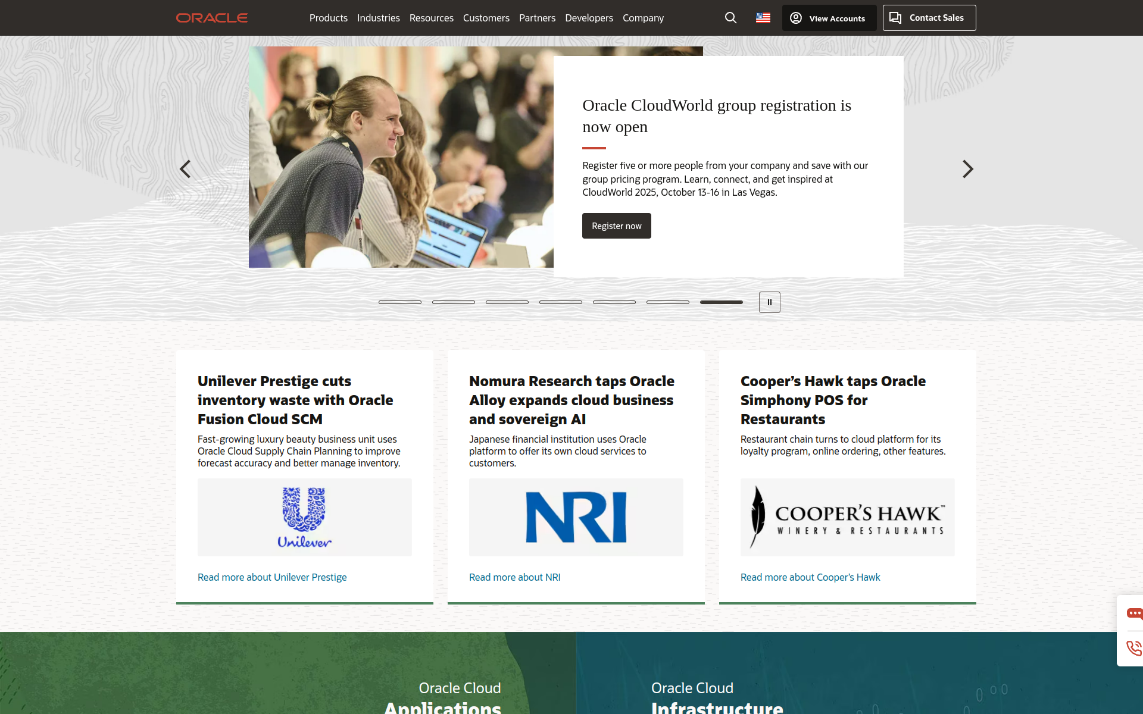1143x714 pixels.
Task: Click the Oracle logo
Action: (212, 18)
